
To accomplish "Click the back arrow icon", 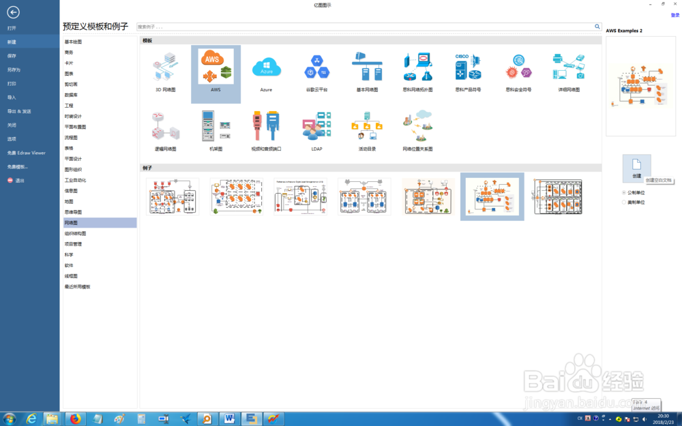I will (13, 12).
